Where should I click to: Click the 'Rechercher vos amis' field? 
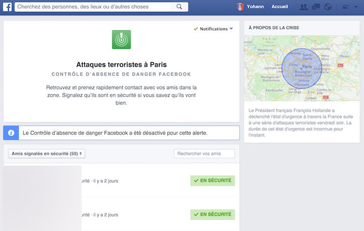(204, 154)
